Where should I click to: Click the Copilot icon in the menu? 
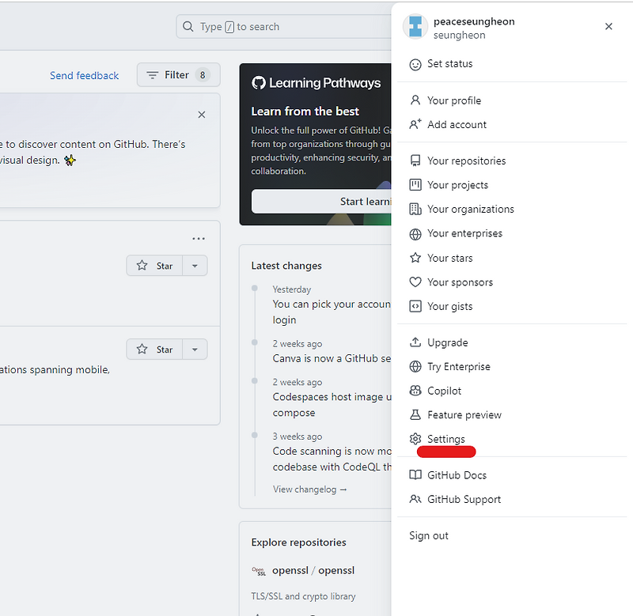[415, 391]
